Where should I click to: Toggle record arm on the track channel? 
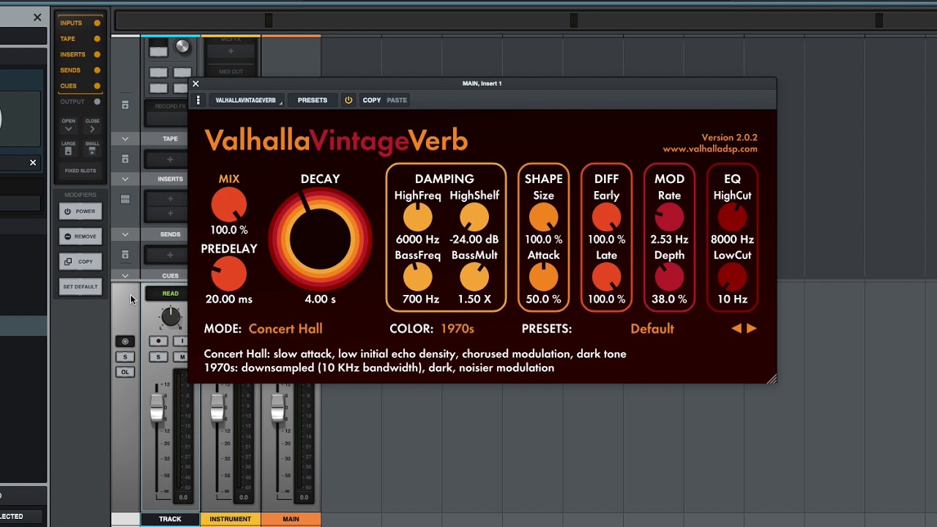click(158, 341)
